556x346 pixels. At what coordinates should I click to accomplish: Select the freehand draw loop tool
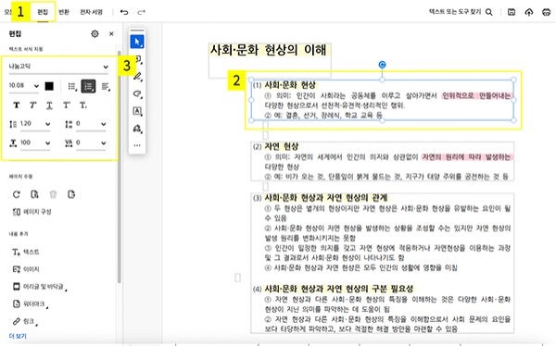tap(137, 93)
